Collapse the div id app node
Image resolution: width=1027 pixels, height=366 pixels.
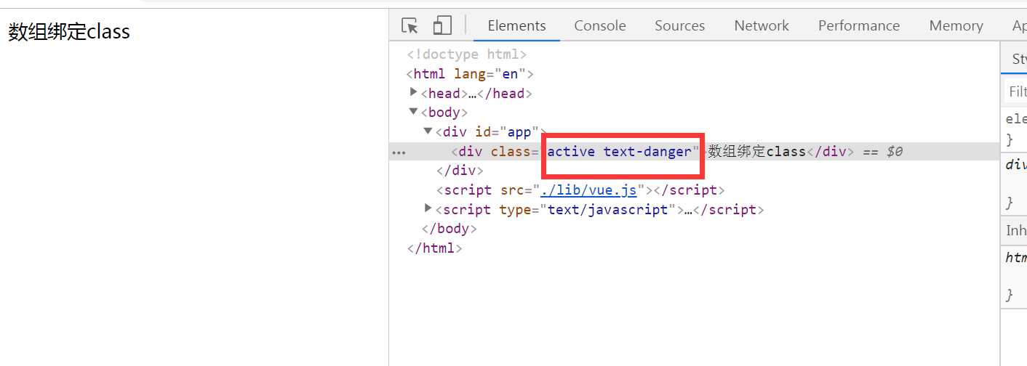pos(428,131)
